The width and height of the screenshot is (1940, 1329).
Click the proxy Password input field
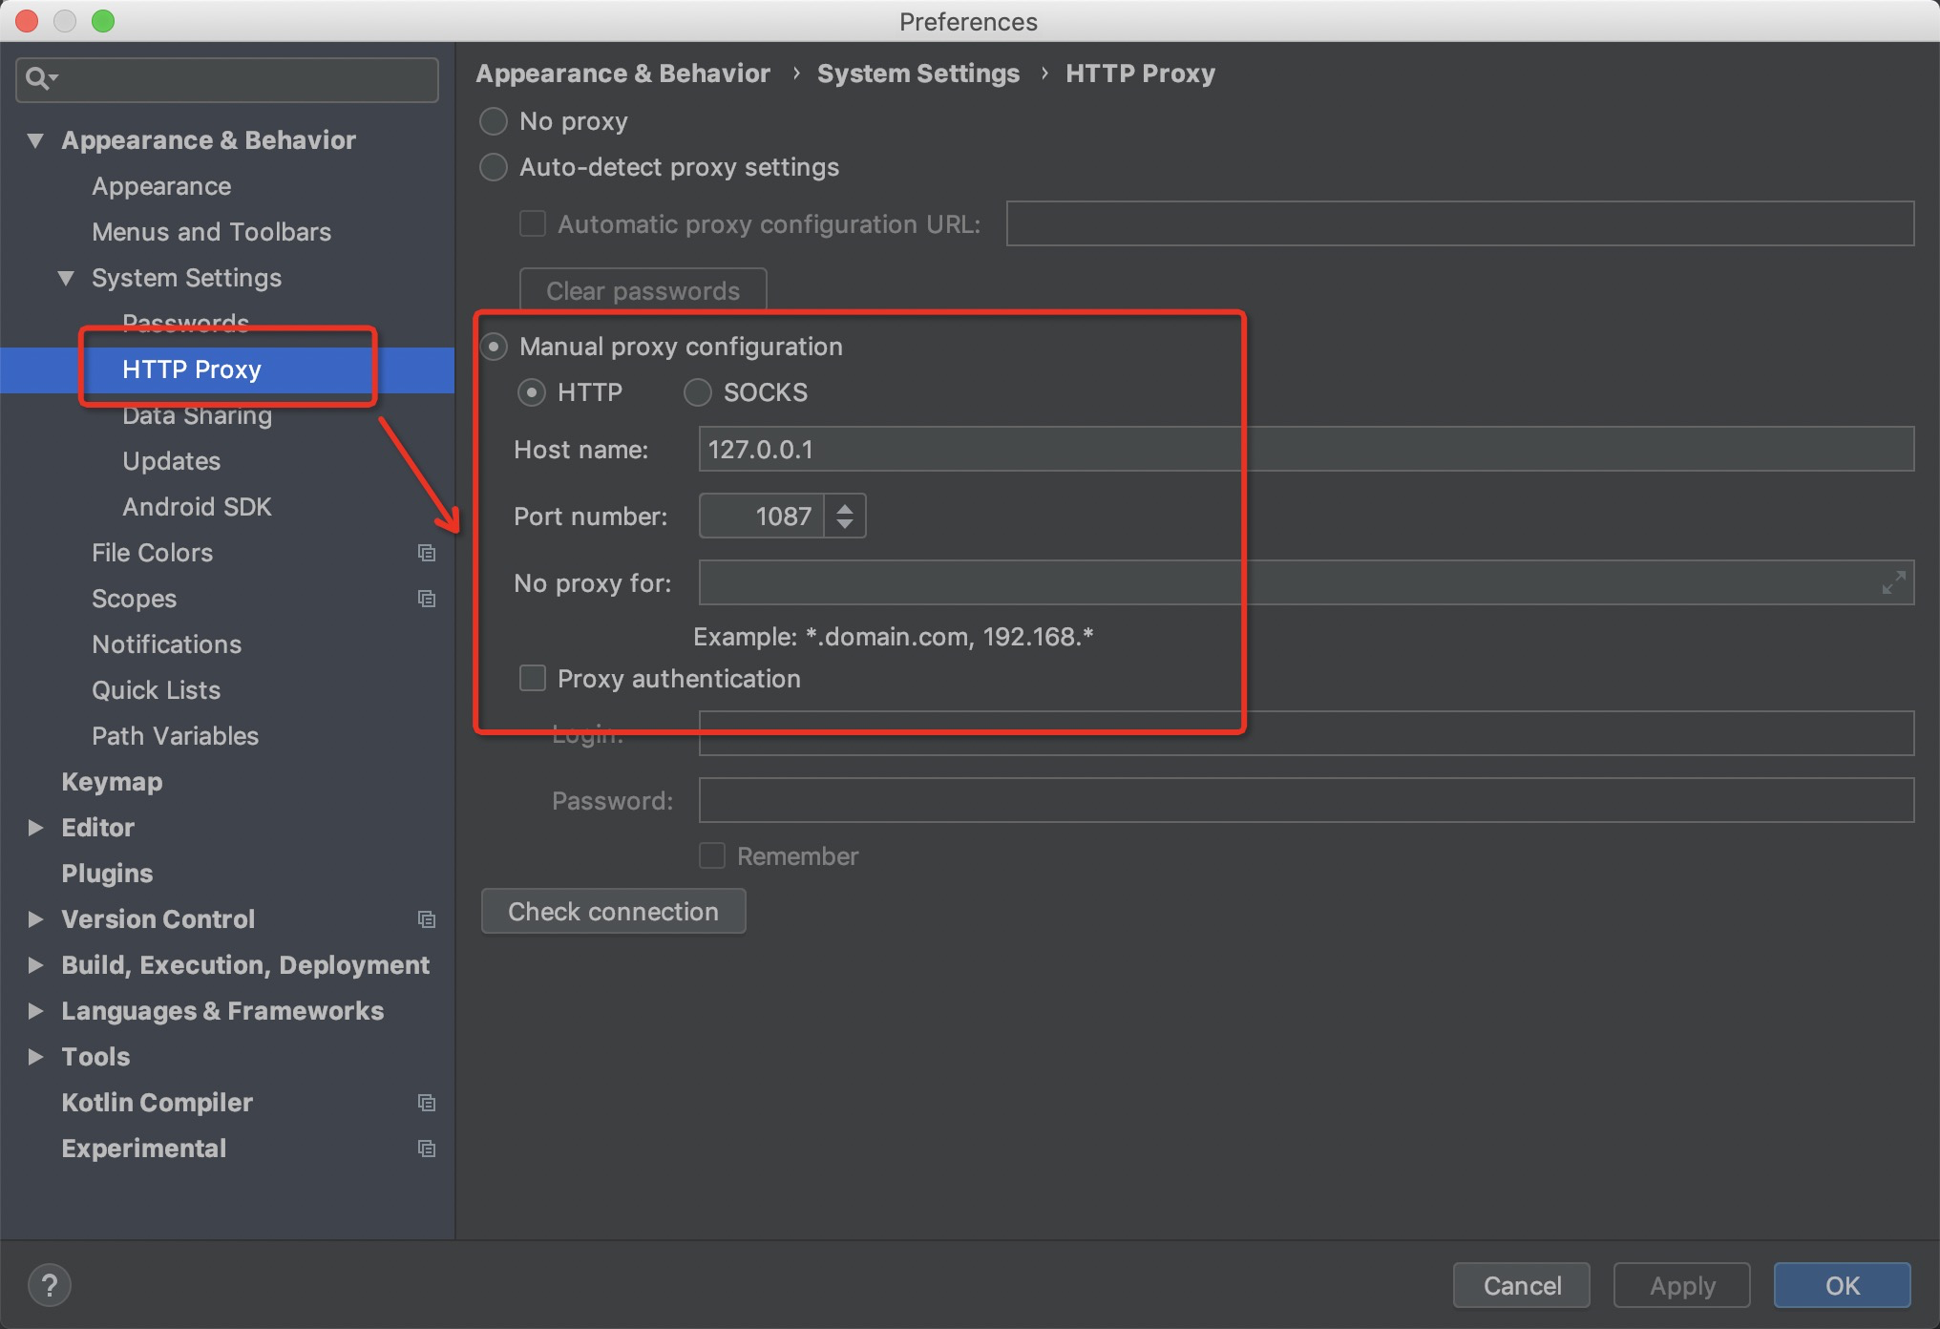pyautogui.click(x=1306, y=800)
